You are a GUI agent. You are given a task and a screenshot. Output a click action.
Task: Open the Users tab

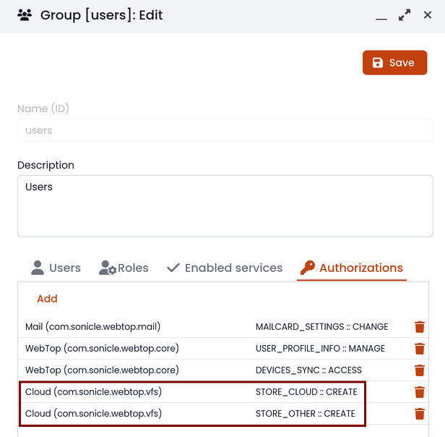click(56, 268)
